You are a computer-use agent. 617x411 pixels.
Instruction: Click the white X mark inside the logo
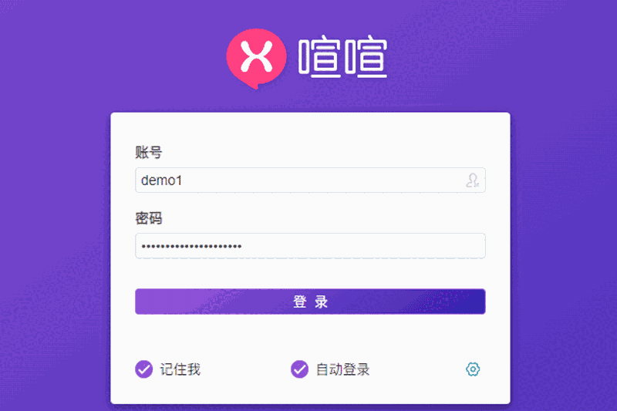tap(257, 56)
